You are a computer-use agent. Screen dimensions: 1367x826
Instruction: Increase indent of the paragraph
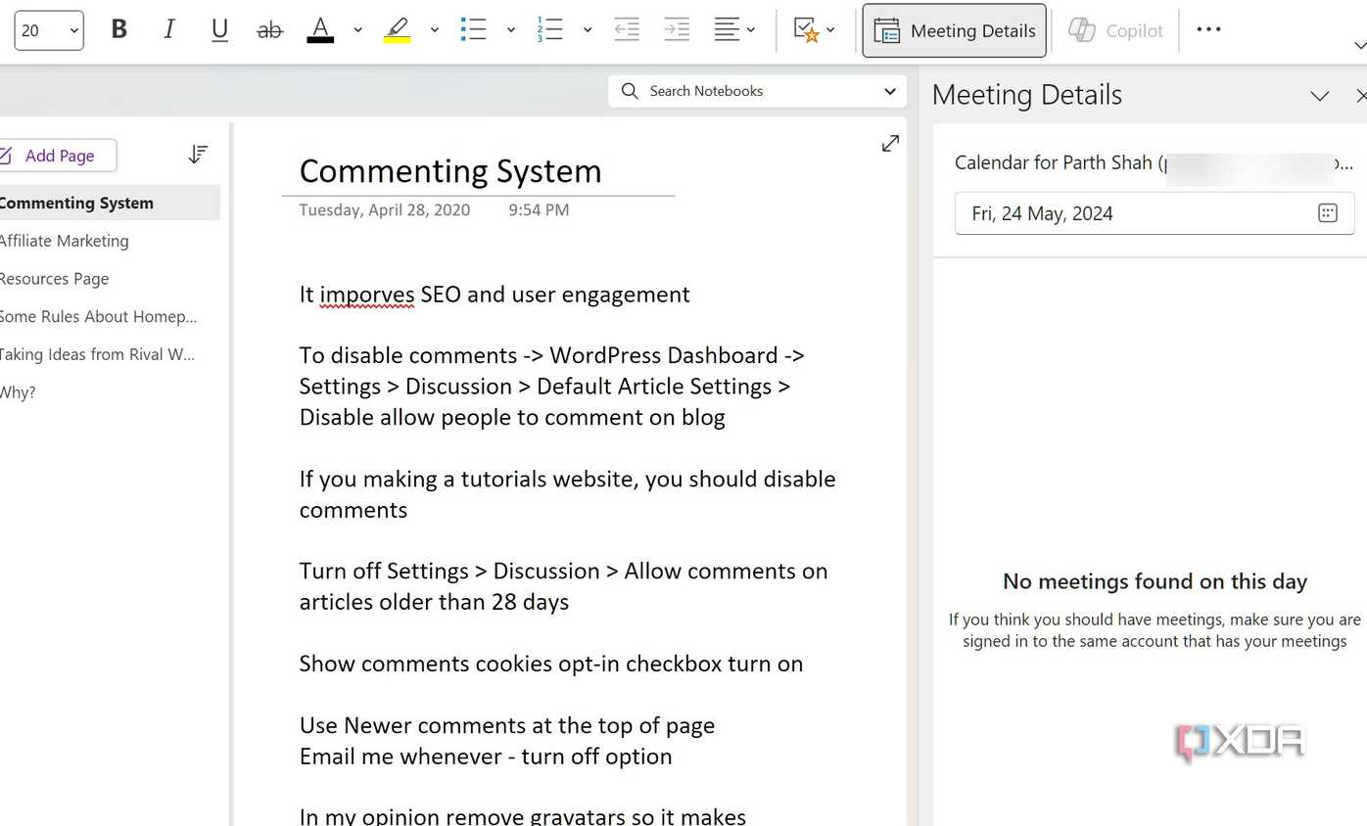coord(677,30)
